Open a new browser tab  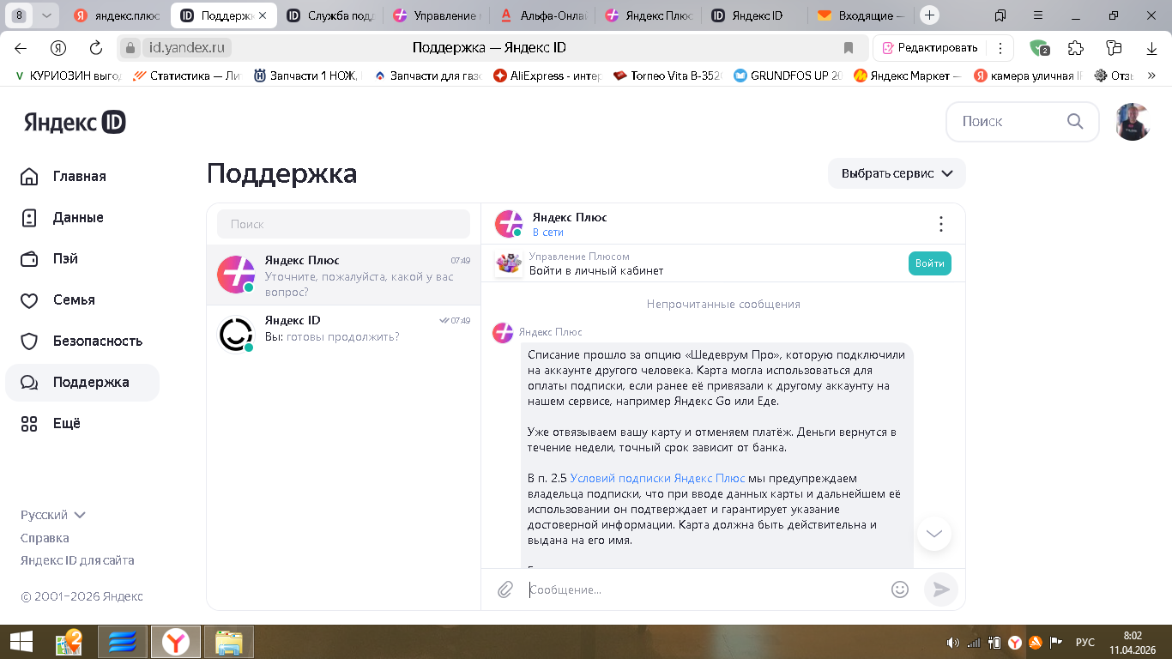[929, 15]
